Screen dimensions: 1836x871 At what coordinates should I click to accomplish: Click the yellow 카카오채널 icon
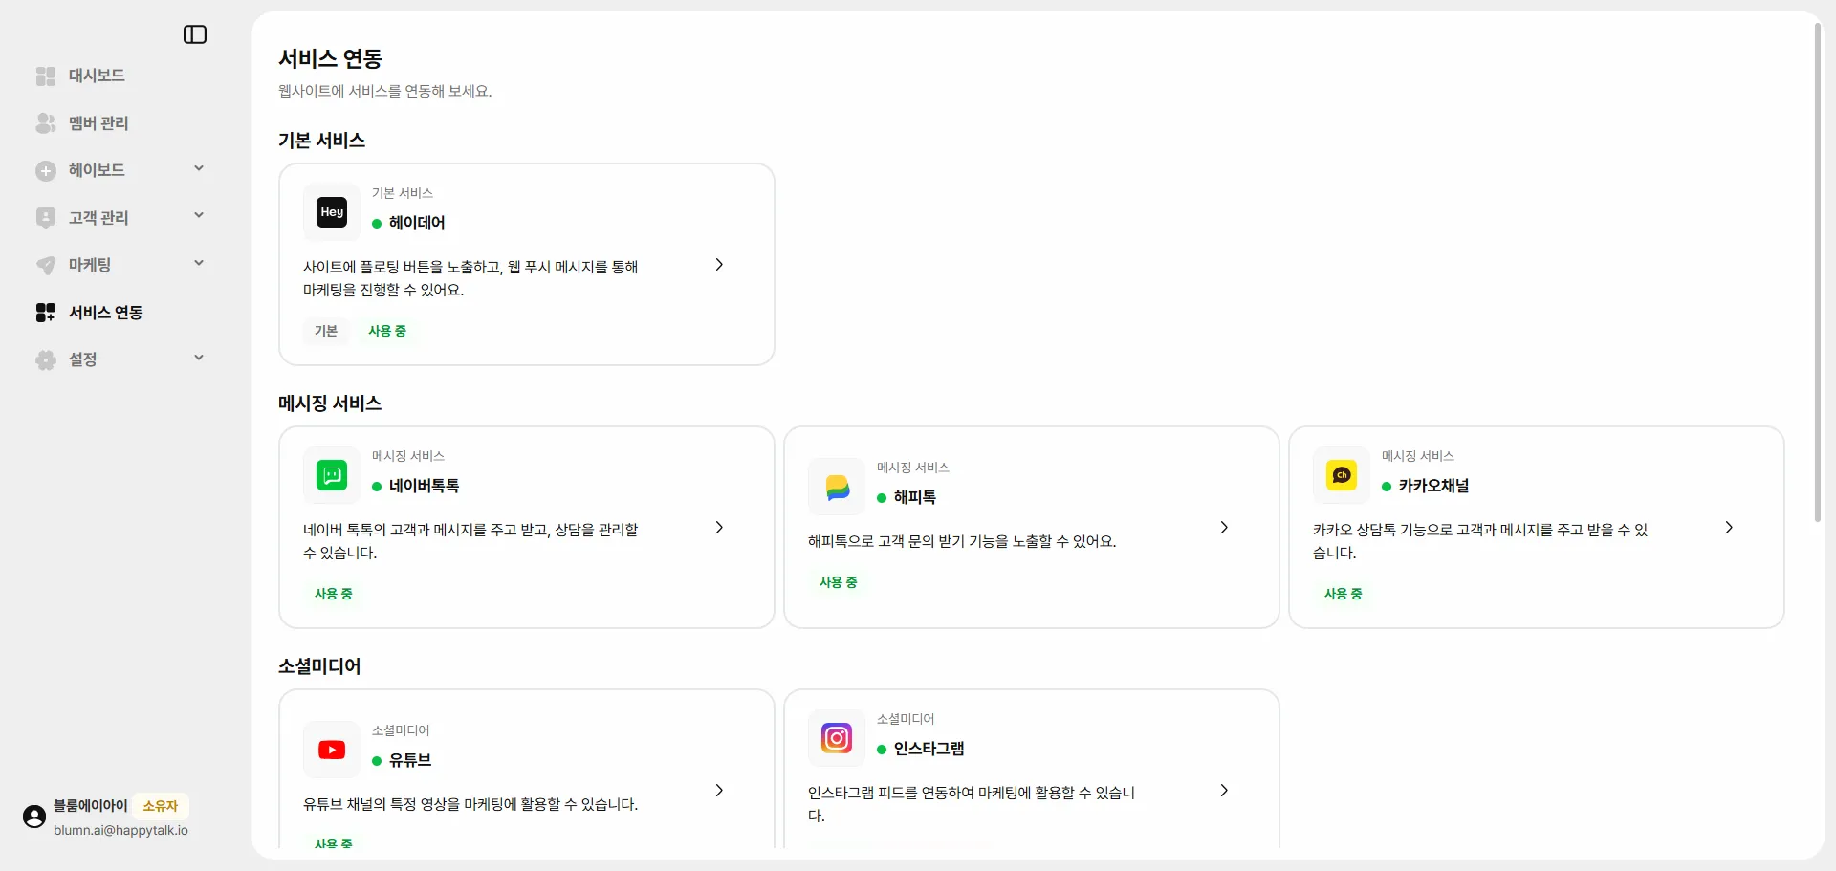1342,475
